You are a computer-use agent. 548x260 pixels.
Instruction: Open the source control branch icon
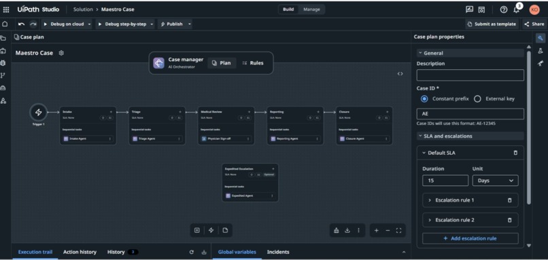click(3, 76)
